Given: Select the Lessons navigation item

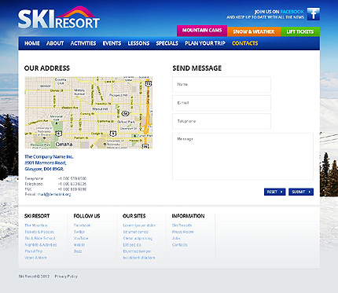Looking at the screenshot, I should click(138, 43).
